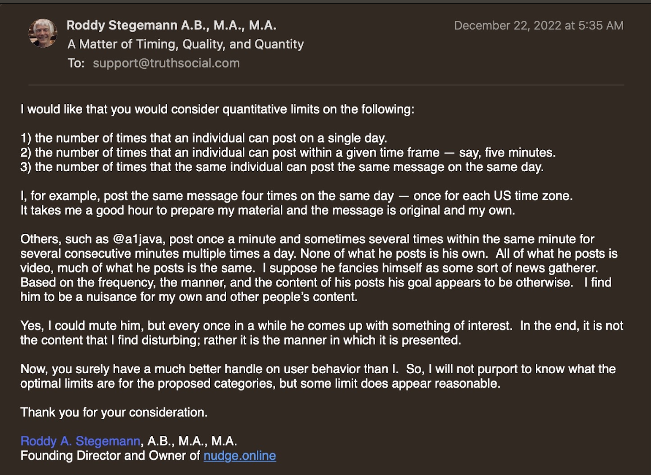Click the 'To:' field label

[76, 63]
